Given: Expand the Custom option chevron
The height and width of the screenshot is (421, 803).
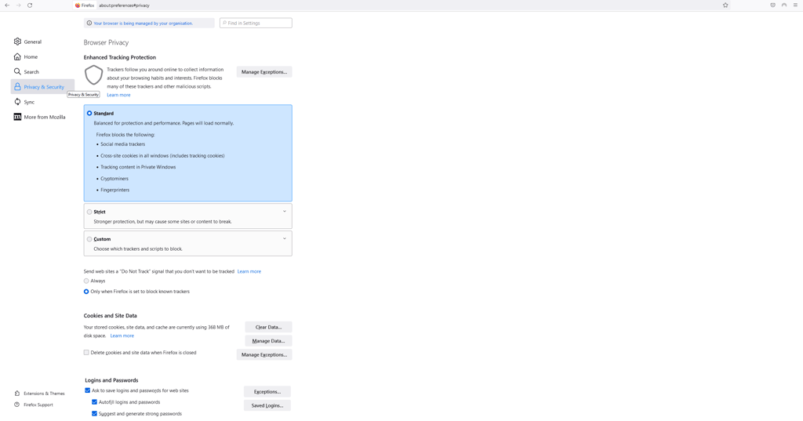Looking at the screenshot, I should 285,238.
